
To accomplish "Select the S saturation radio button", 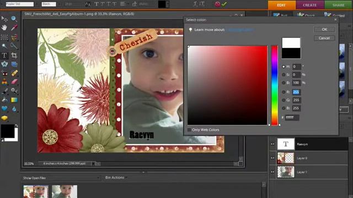I will pyautogui.click(x=284, y=75).
